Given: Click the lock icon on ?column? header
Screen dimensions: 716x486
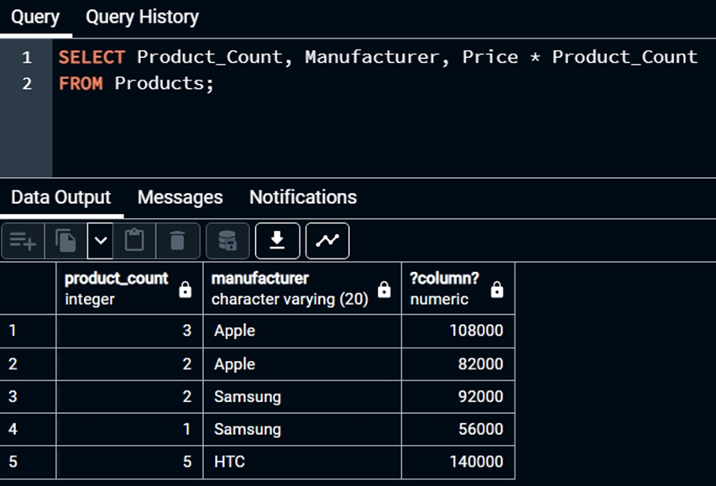Looking at the screenshot, I should coord(497,290).
